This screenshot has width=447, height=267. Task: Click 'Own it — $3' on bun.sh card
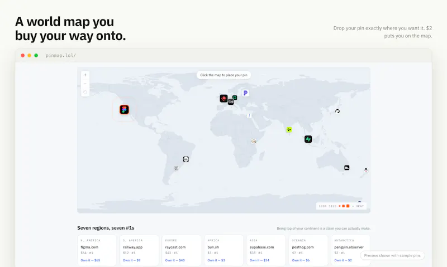216,260
